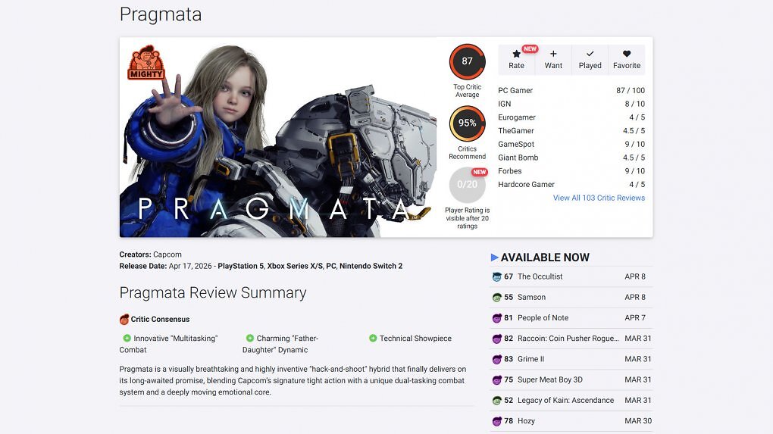The image size is (773, 434).
Task: Click the Capcom creator name
Action: tap(167, 254)
